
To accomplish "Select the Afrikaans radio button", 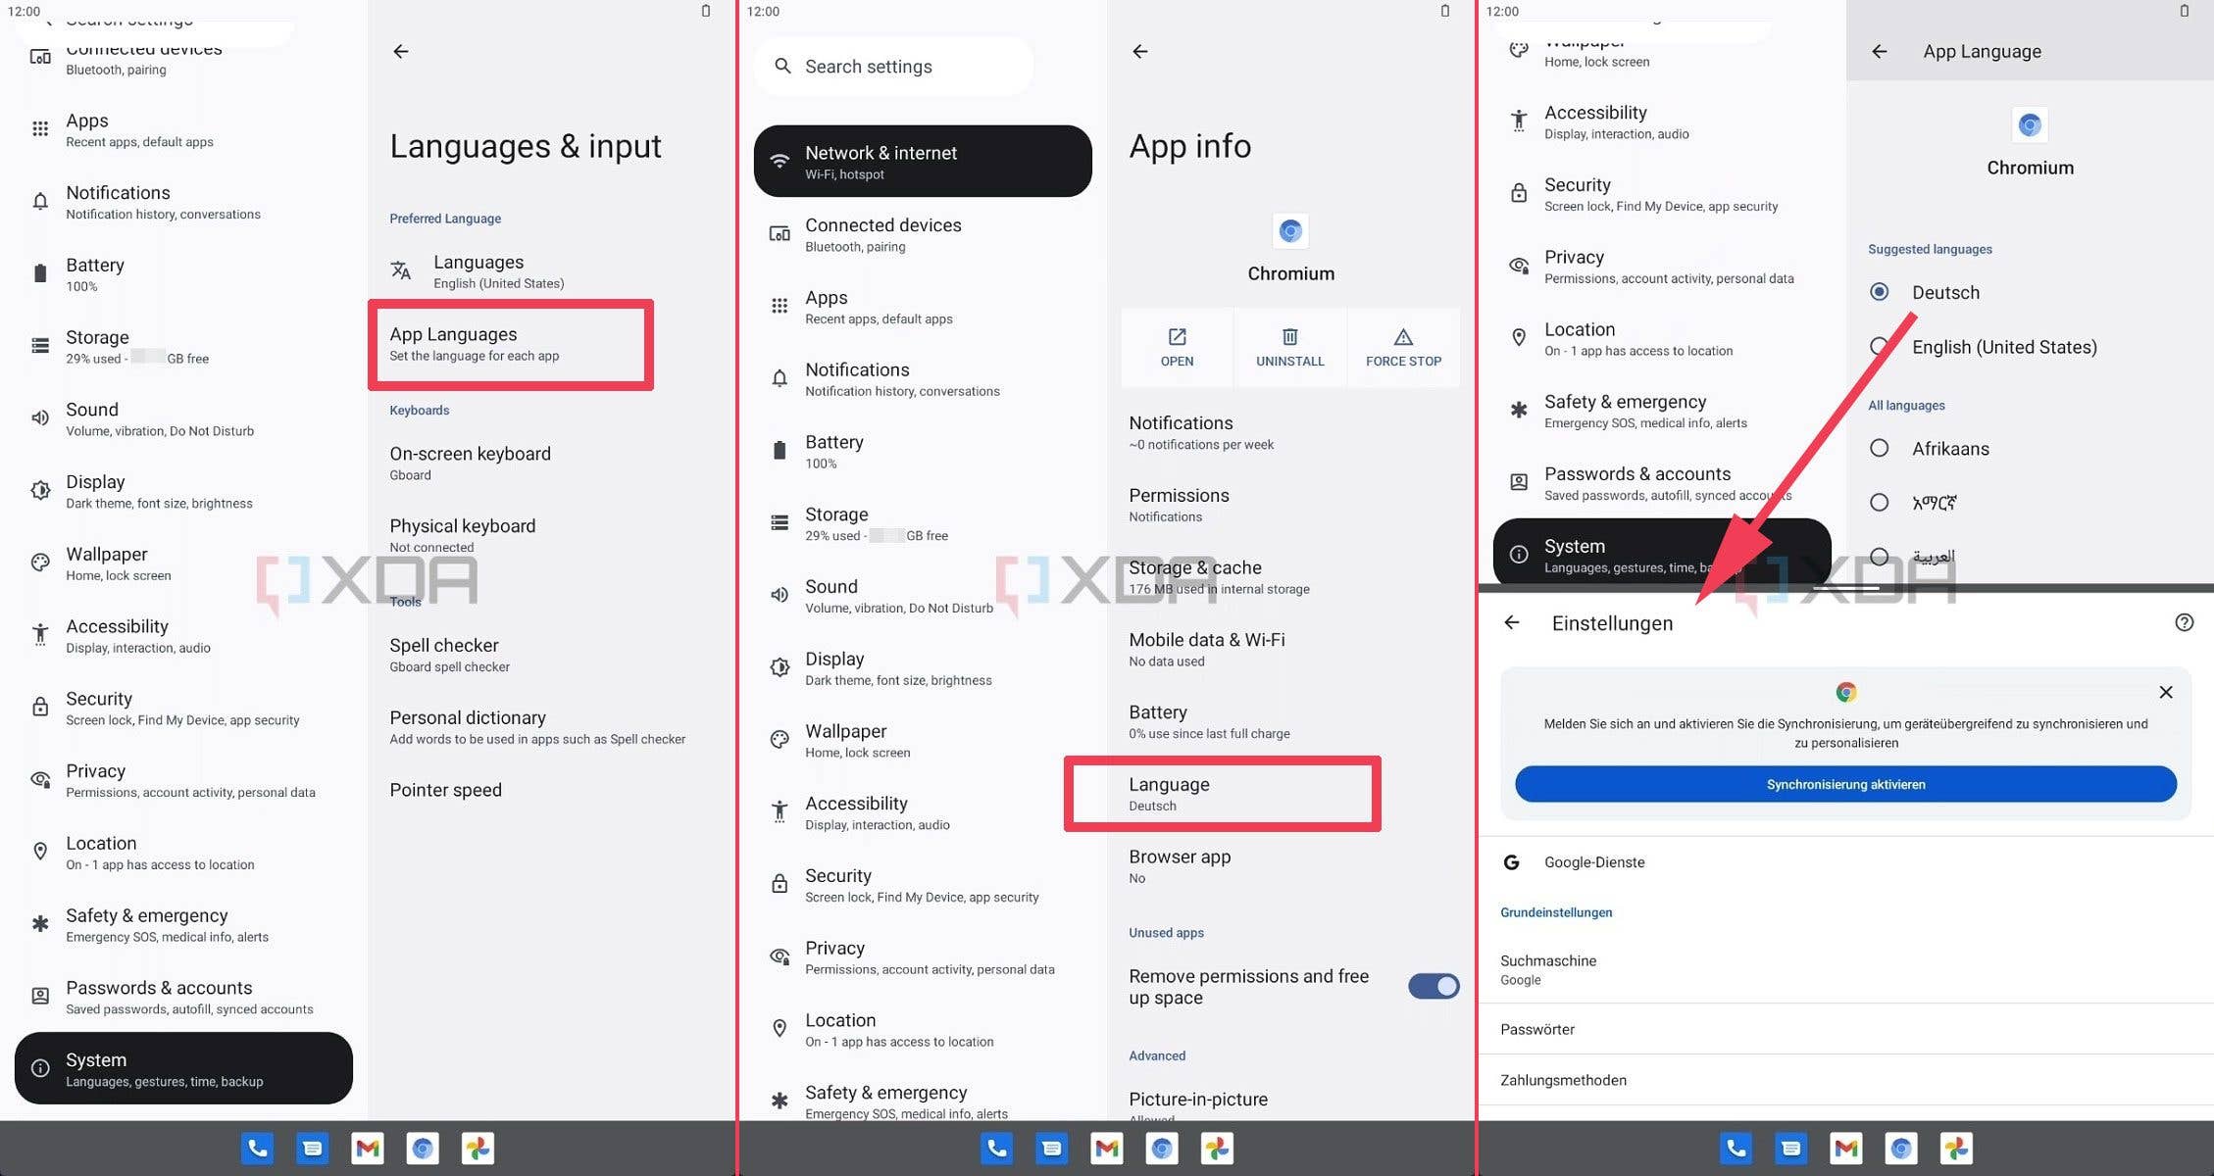I will coord(1879,448).
